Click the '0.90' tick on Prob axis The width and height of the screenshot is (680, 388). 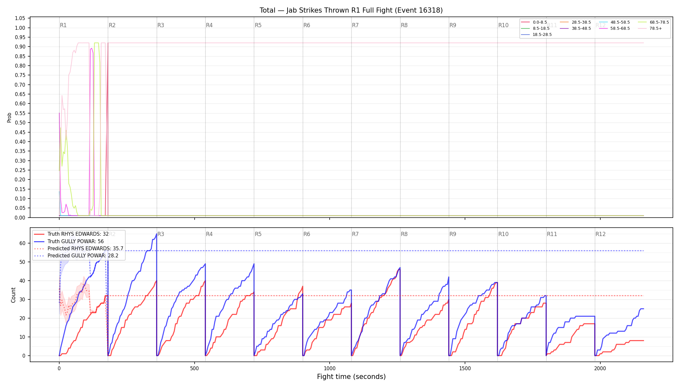[20, 47]
